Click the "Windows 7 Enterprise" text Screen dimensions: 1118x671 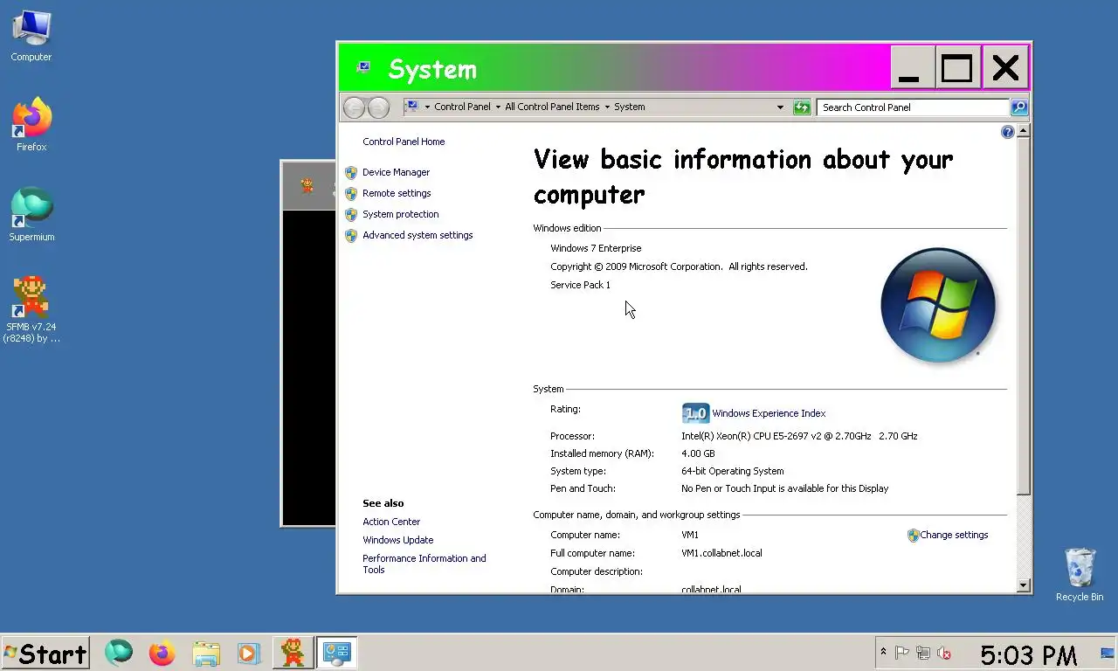(596, 248)
